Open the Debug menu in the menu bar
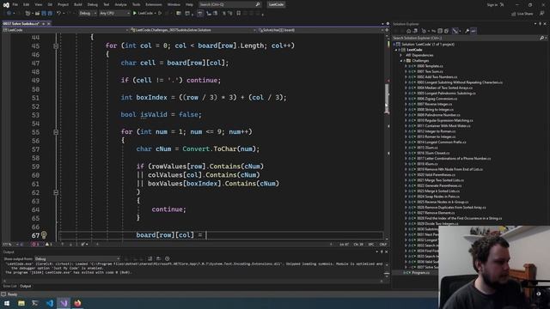 (x=93, y=4)
